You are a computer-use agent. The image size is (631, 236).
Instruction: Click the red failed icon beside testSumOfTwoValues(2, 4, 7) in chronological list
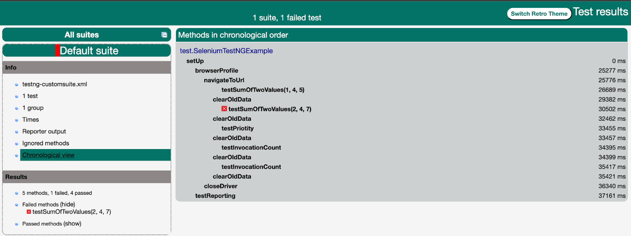[224, 109]
